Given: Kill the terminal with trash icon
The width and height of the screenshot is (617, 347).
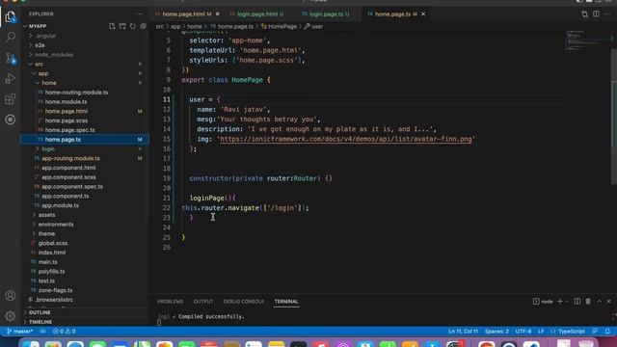Looking at the screenshot, I should coord(588,302).
